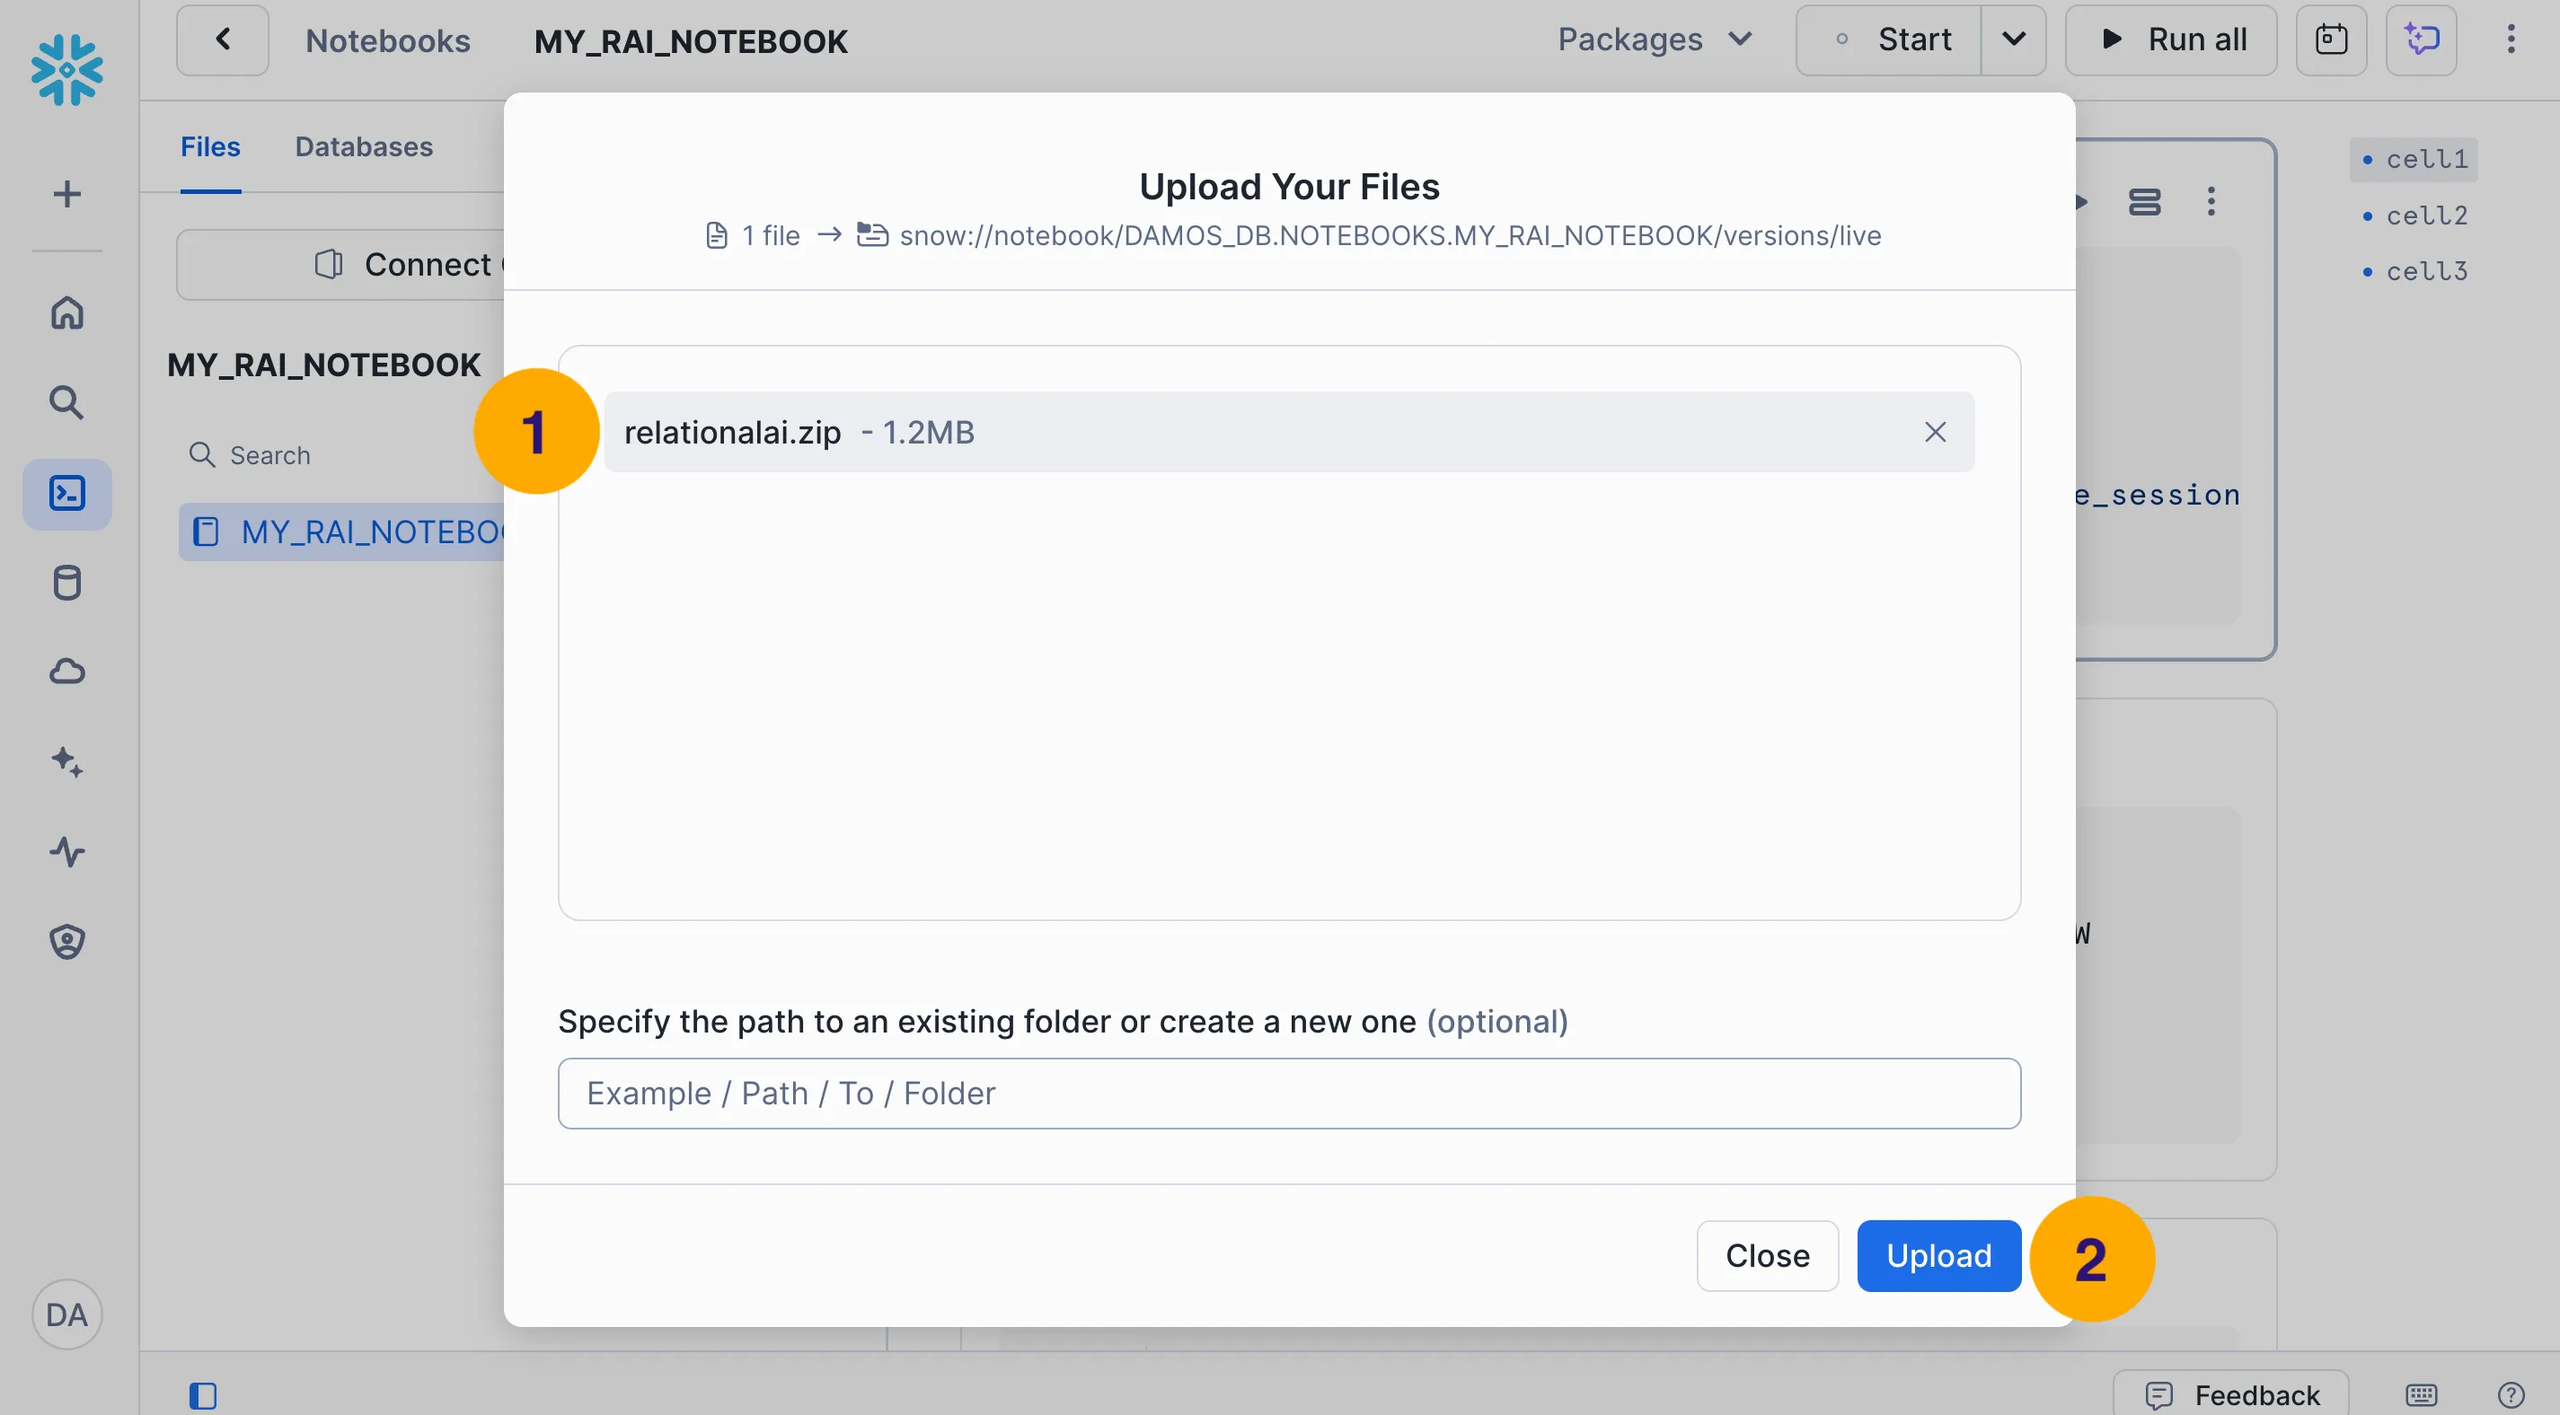
Task: Open the help question mark icon
Action: [2511, 1395]
